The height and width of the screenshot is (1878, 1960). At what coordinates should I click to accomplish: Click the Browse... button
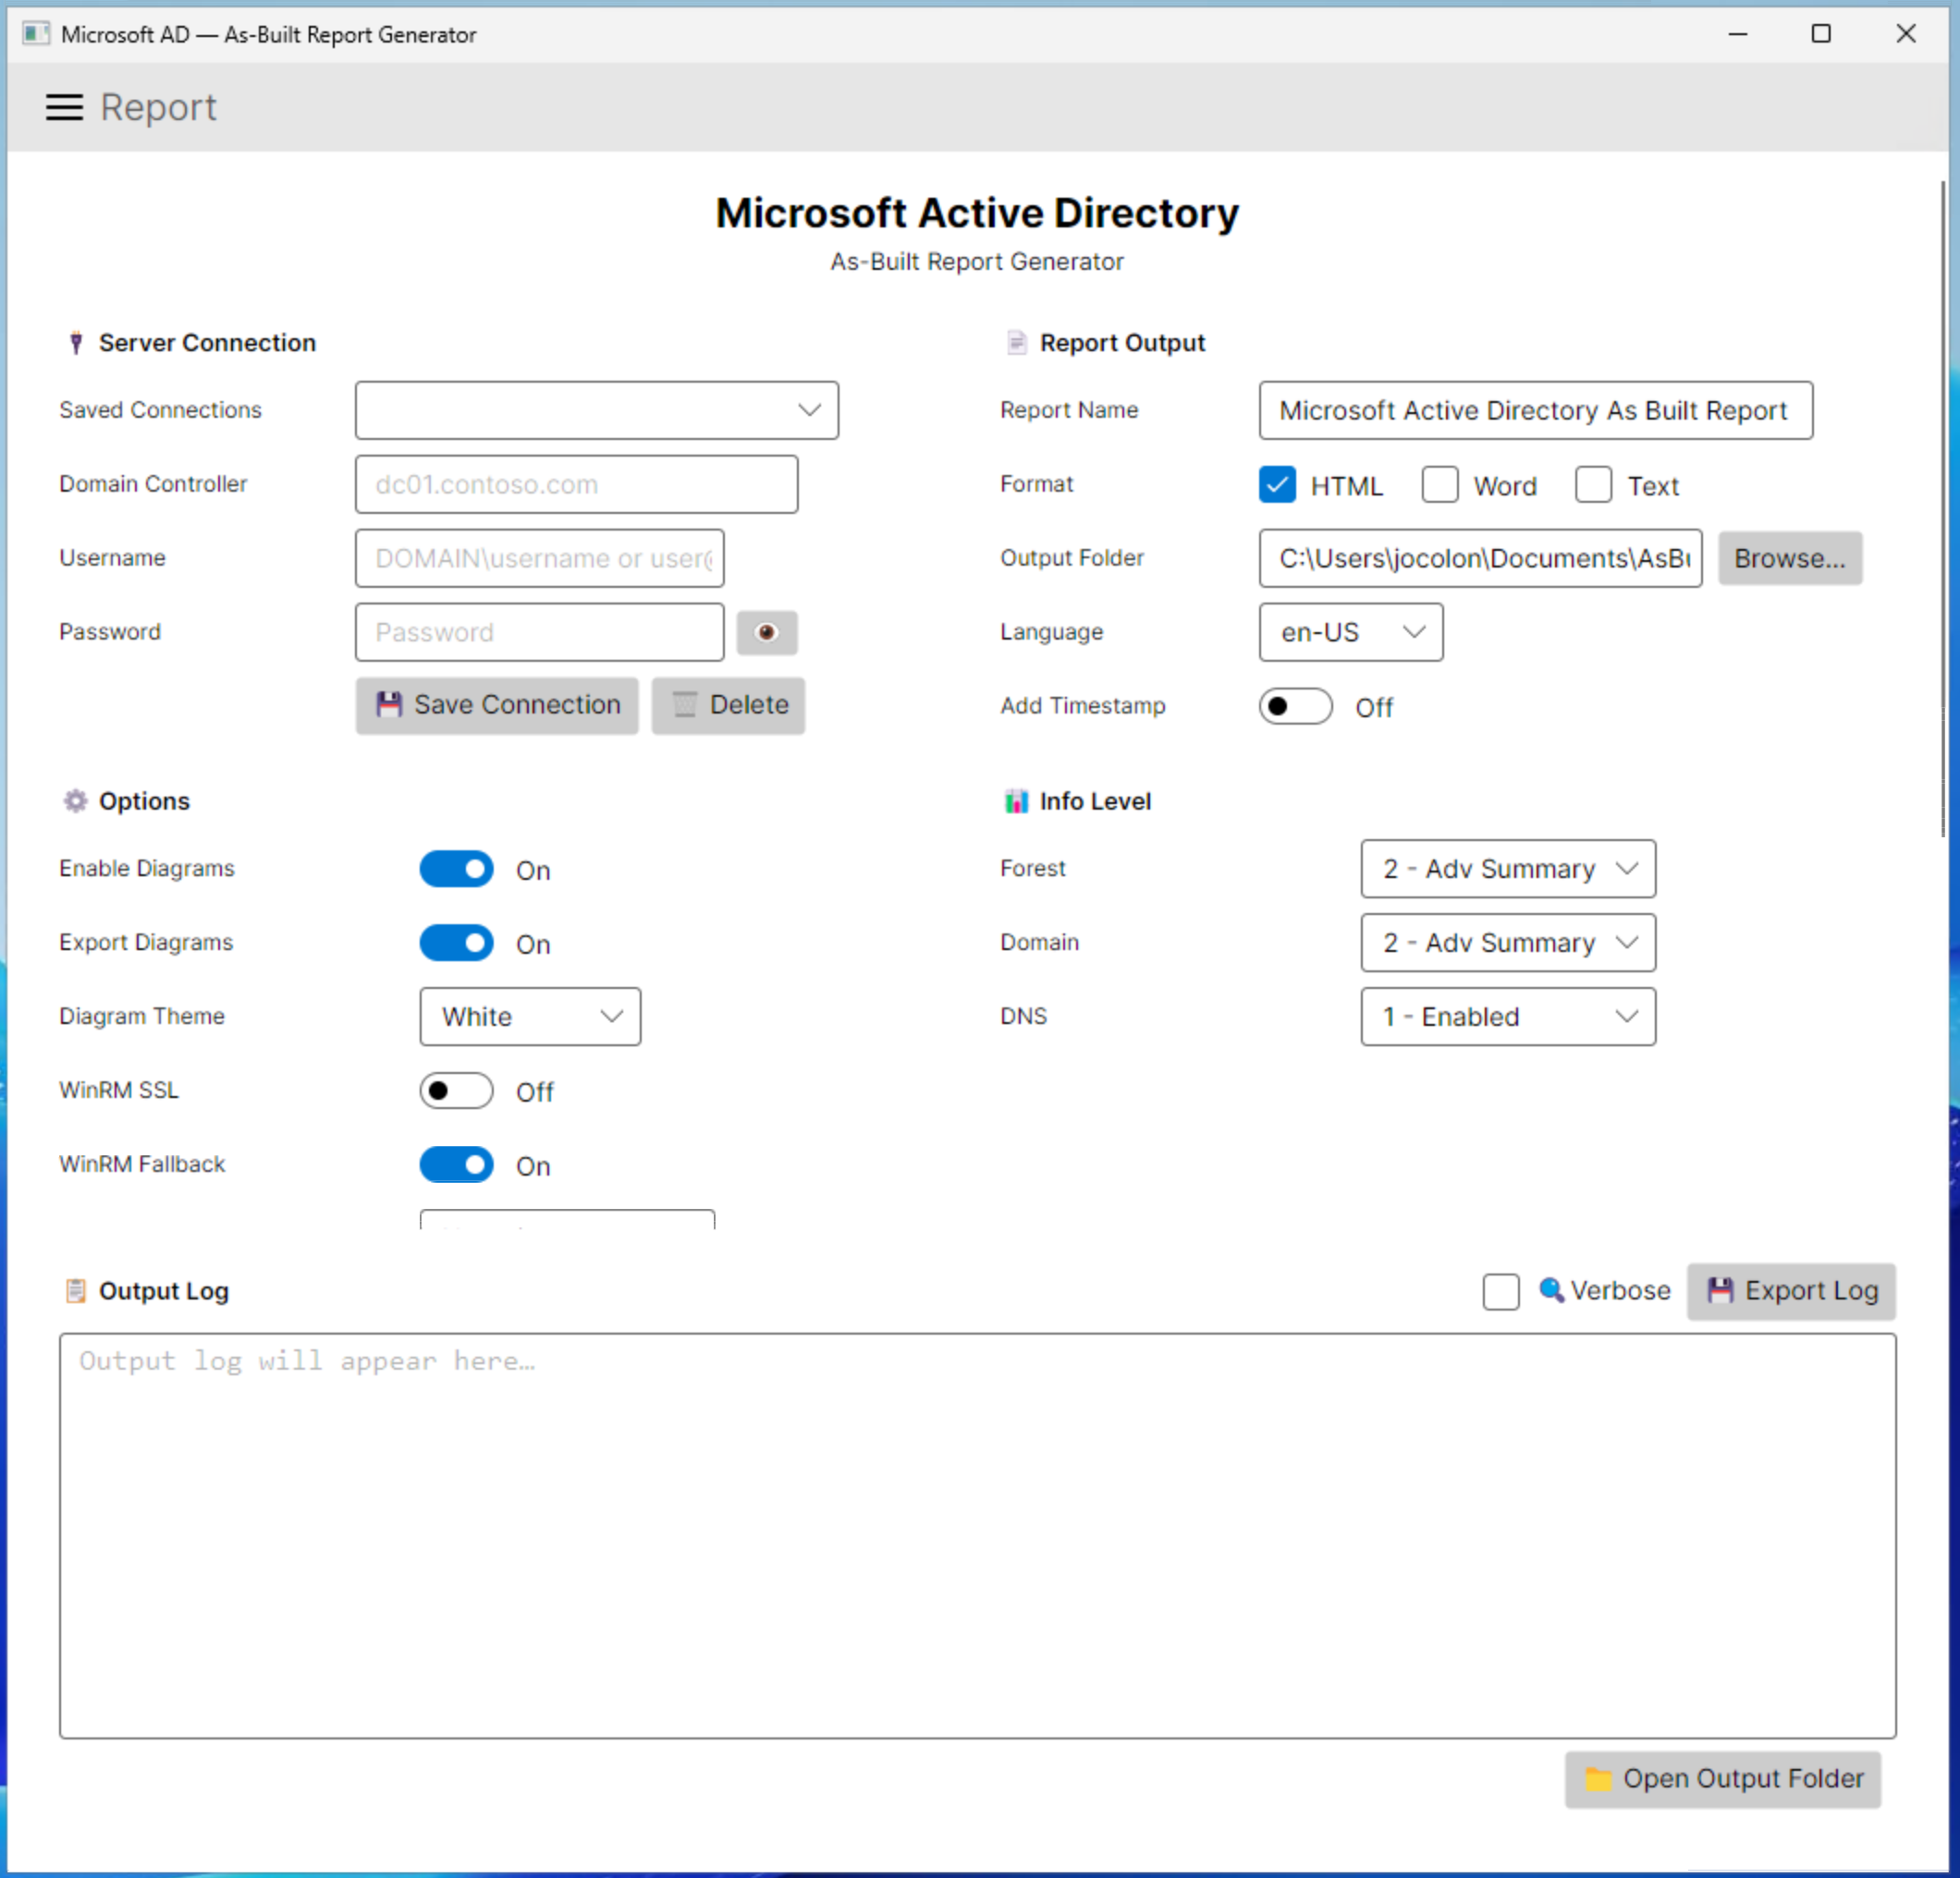click(x=1789, y=557)
